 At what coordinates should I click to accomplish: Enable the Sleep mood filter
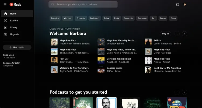173,18
